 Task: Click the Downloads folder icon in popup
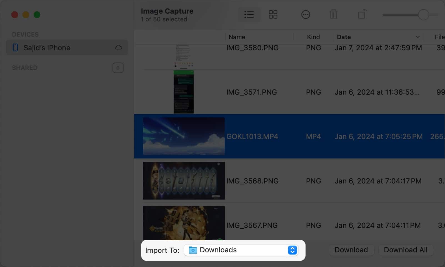[193, 250]
